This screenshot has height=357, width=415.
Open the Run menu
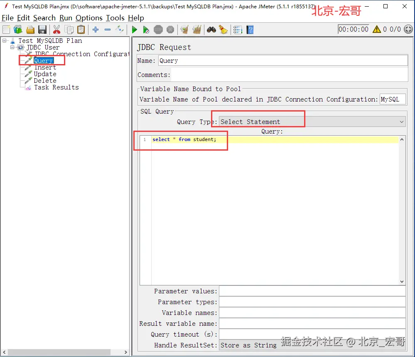(66, 18)
